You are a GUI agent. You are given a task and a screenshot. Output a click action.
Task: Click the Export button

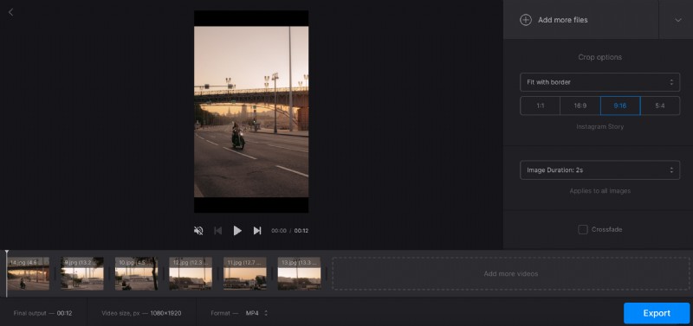click(x=657, y=313)
